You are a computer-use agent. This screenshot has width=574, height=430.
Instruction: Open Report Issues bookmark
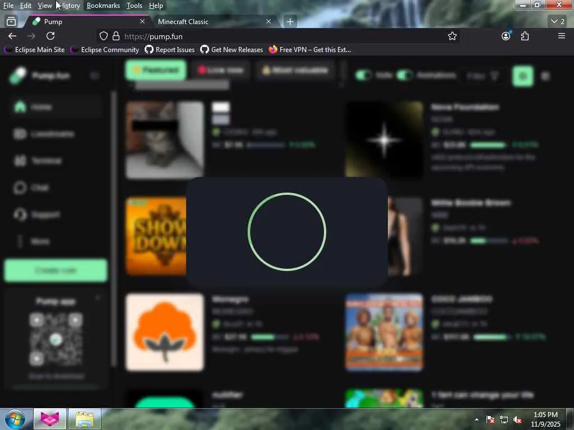(x=170, y=50)
